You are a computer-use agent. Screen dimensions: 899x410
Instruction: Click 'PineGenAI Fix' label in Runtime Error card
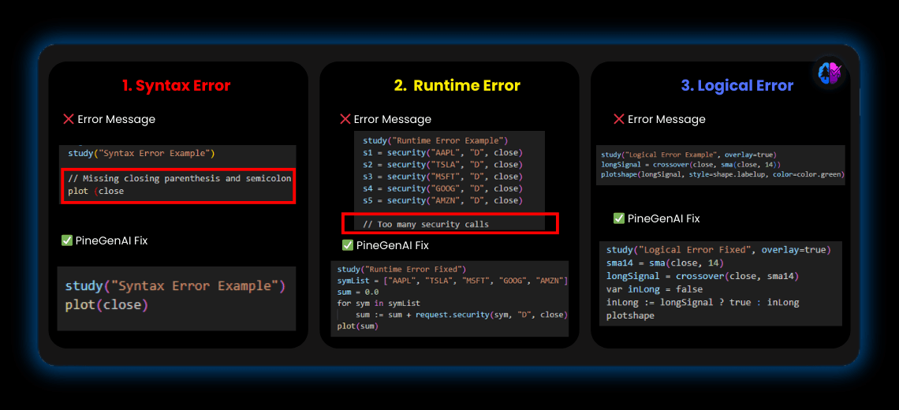(x=393, y=245)
